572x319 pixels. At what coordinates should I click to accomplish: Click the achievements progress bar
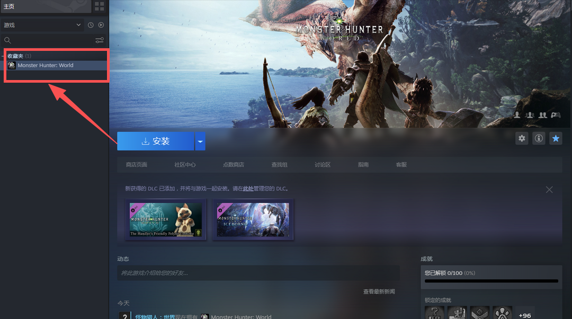(x=491, y=281)
